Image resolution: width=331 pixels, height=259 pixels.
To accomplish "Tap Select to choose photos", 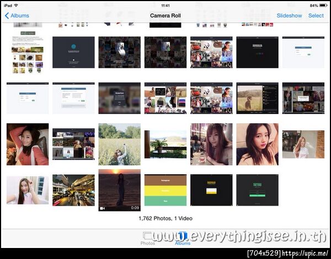I will (316, 15).
